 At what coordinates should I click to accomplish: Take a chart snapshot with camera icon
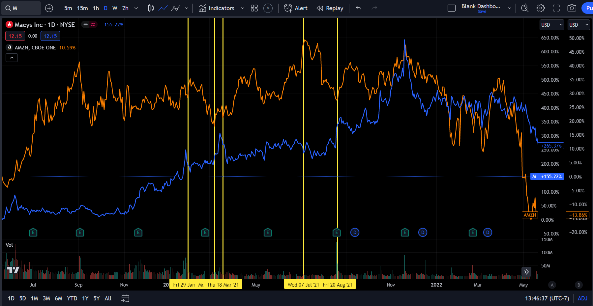click(572, 8)
